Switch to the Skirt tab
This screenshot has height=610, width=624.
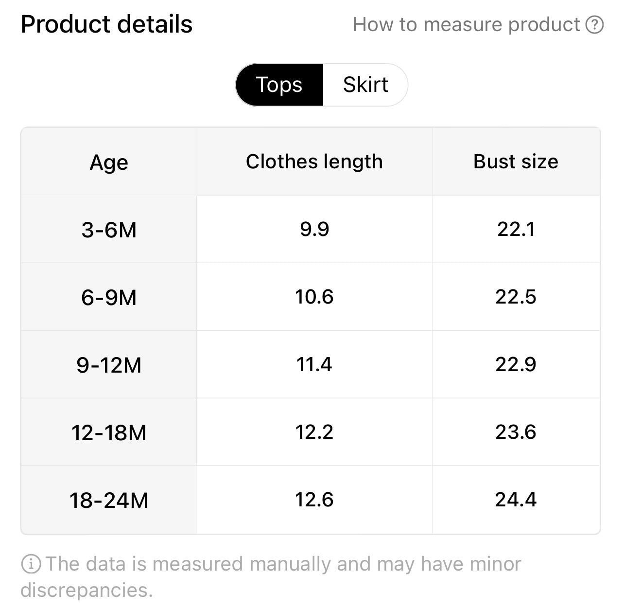pos(365,85)
